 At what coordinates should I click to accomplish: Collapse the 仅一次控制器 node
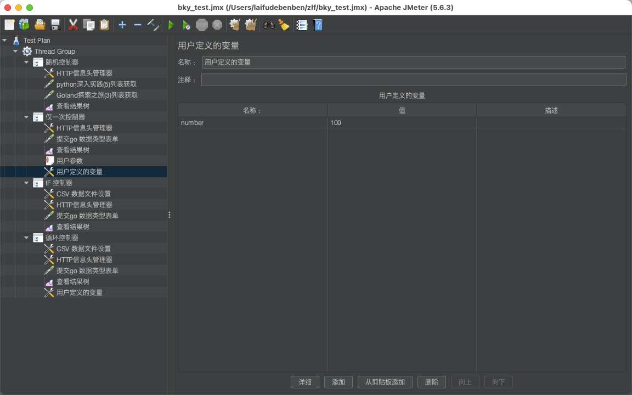(26, 117)
